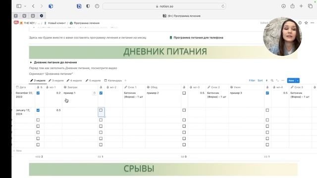Check the rightmost checkbox in January 12 row
This screenshot has height=178, width=317.
coord(267,110)
